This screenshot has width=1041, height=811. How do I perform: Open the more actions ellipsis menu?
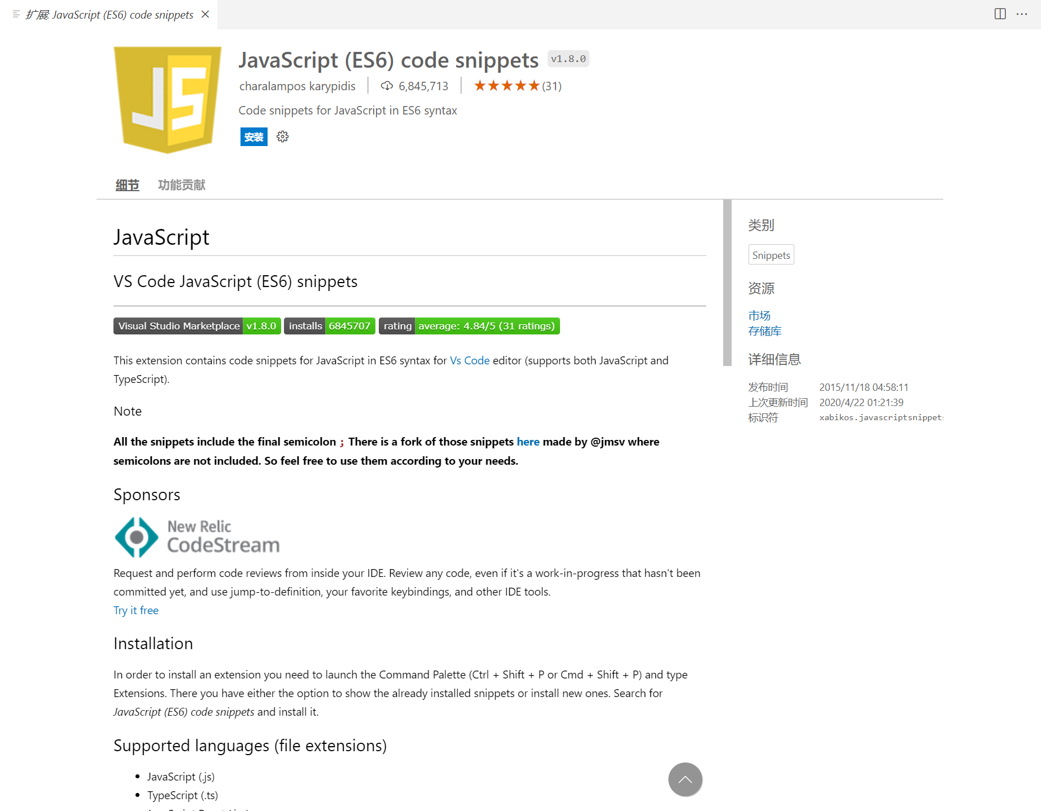pos(1022,14)
